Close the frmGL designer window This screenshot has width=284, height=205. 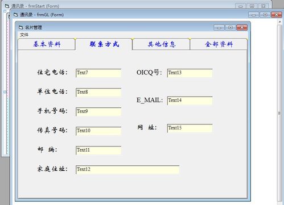277,15
